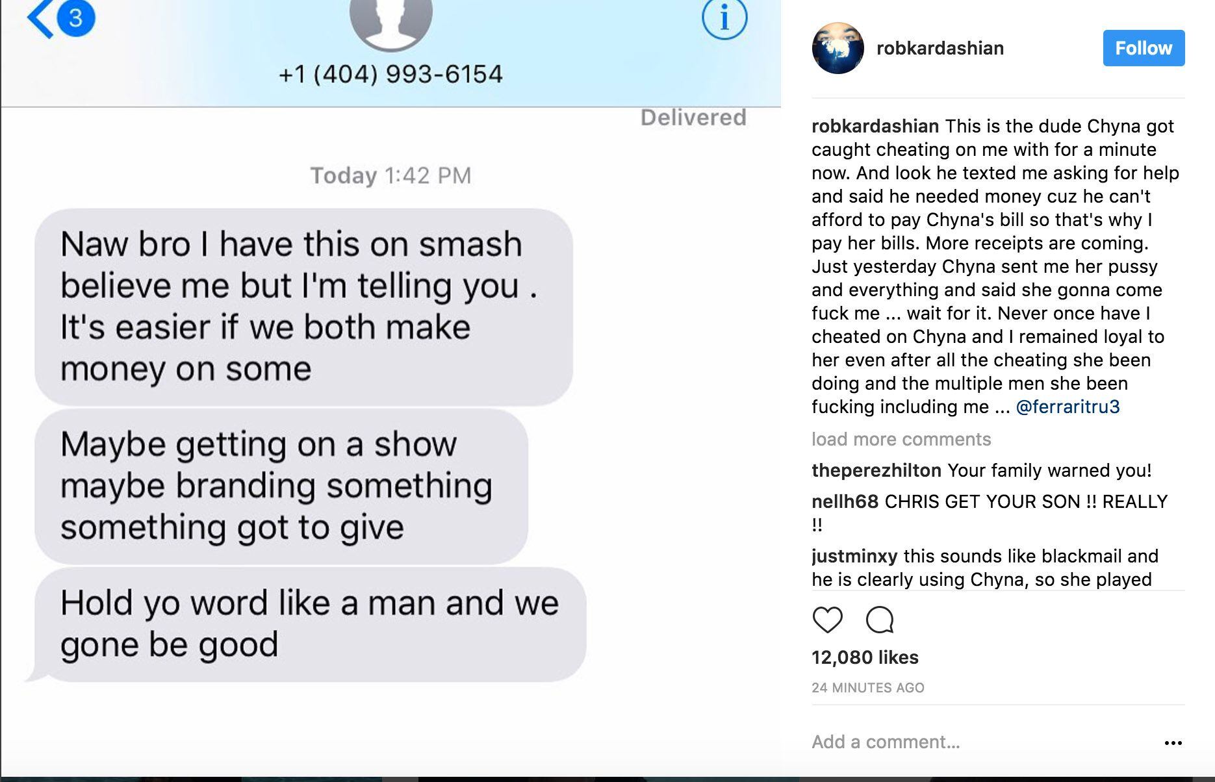Click the phone number +1 (404) 993-6154
This screenshot has width=1215, height=782.
tap(390, 74)
